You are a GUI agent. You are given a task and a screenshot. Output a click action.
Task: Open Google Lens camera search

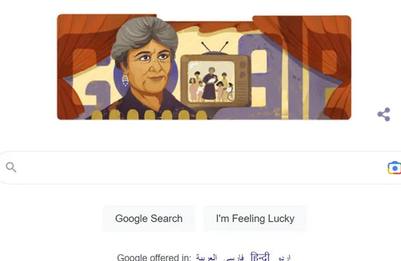pyautogui.click(x=394, y=168)
